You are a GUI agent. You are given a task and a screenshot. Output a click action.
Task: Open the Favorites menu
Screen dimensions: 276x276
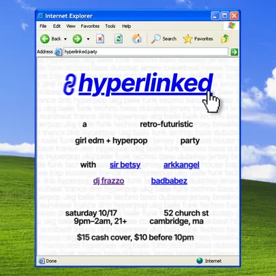(90, 26)
